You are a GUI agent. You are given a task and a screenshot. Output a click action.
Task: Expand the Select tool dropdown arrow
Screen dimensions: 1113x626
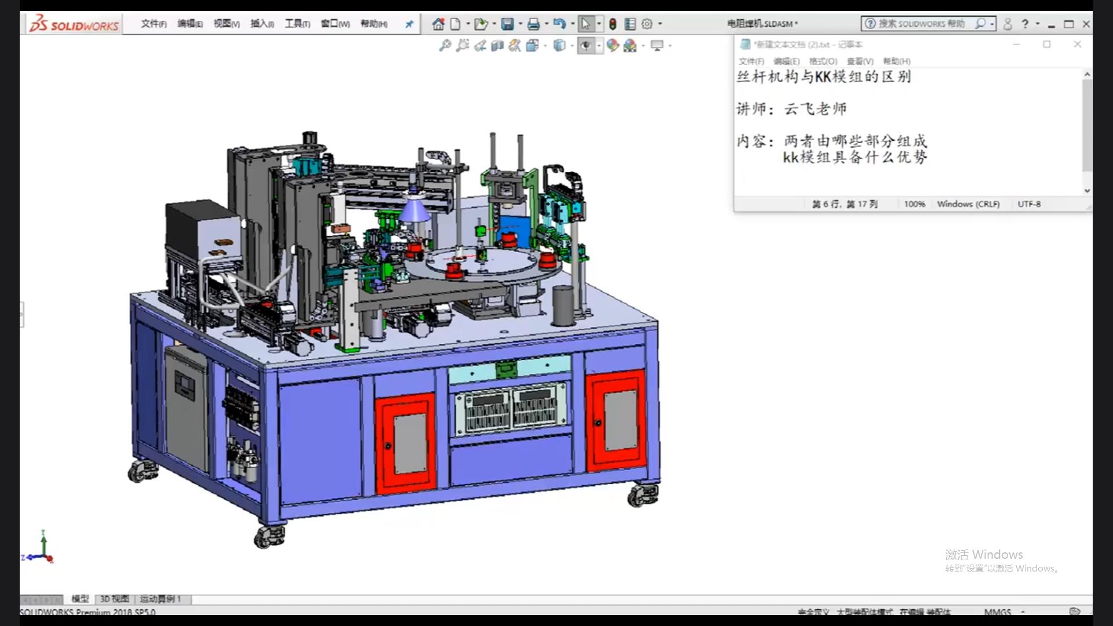(599, 24)
